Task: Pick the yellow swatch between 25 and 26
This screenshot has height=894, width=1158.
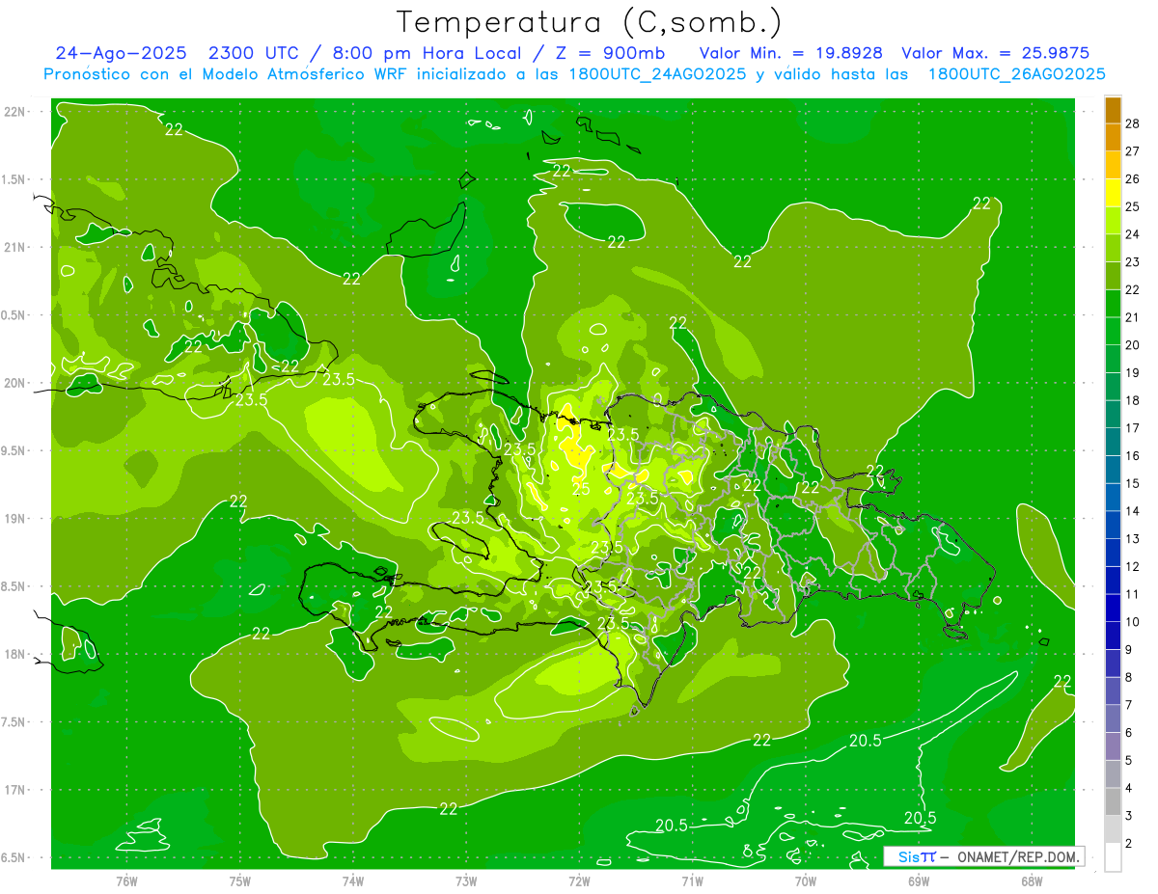Action: click(x=1113, y=193)
